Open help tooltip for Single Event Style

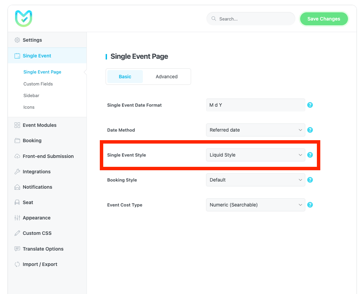coord(310,155)
